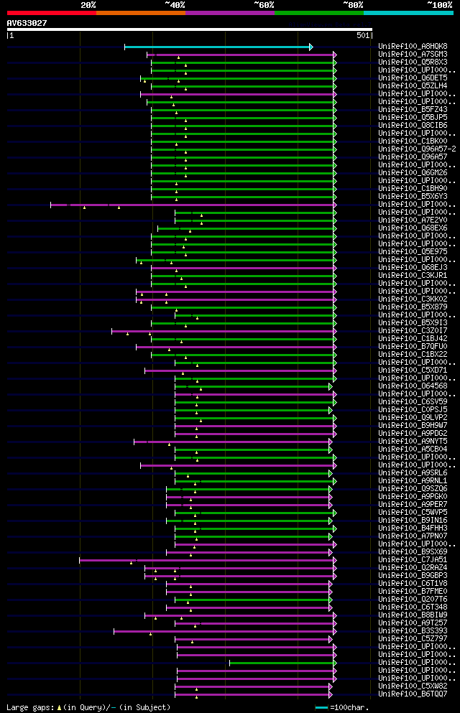Click the white query sequence bar
The height and width of the screenshot is (713, 460).
coord(190,29)
